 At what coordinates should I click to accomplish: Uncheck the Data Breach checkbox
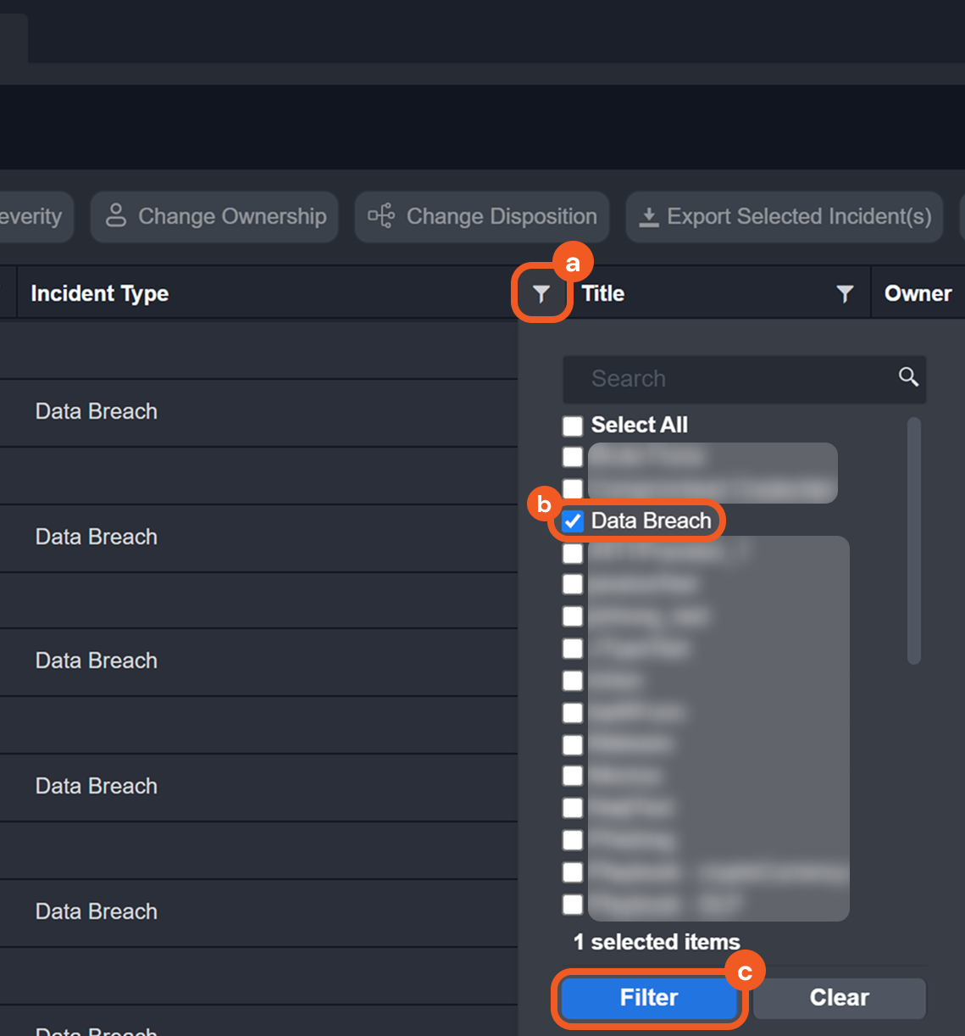click(573, 521)
